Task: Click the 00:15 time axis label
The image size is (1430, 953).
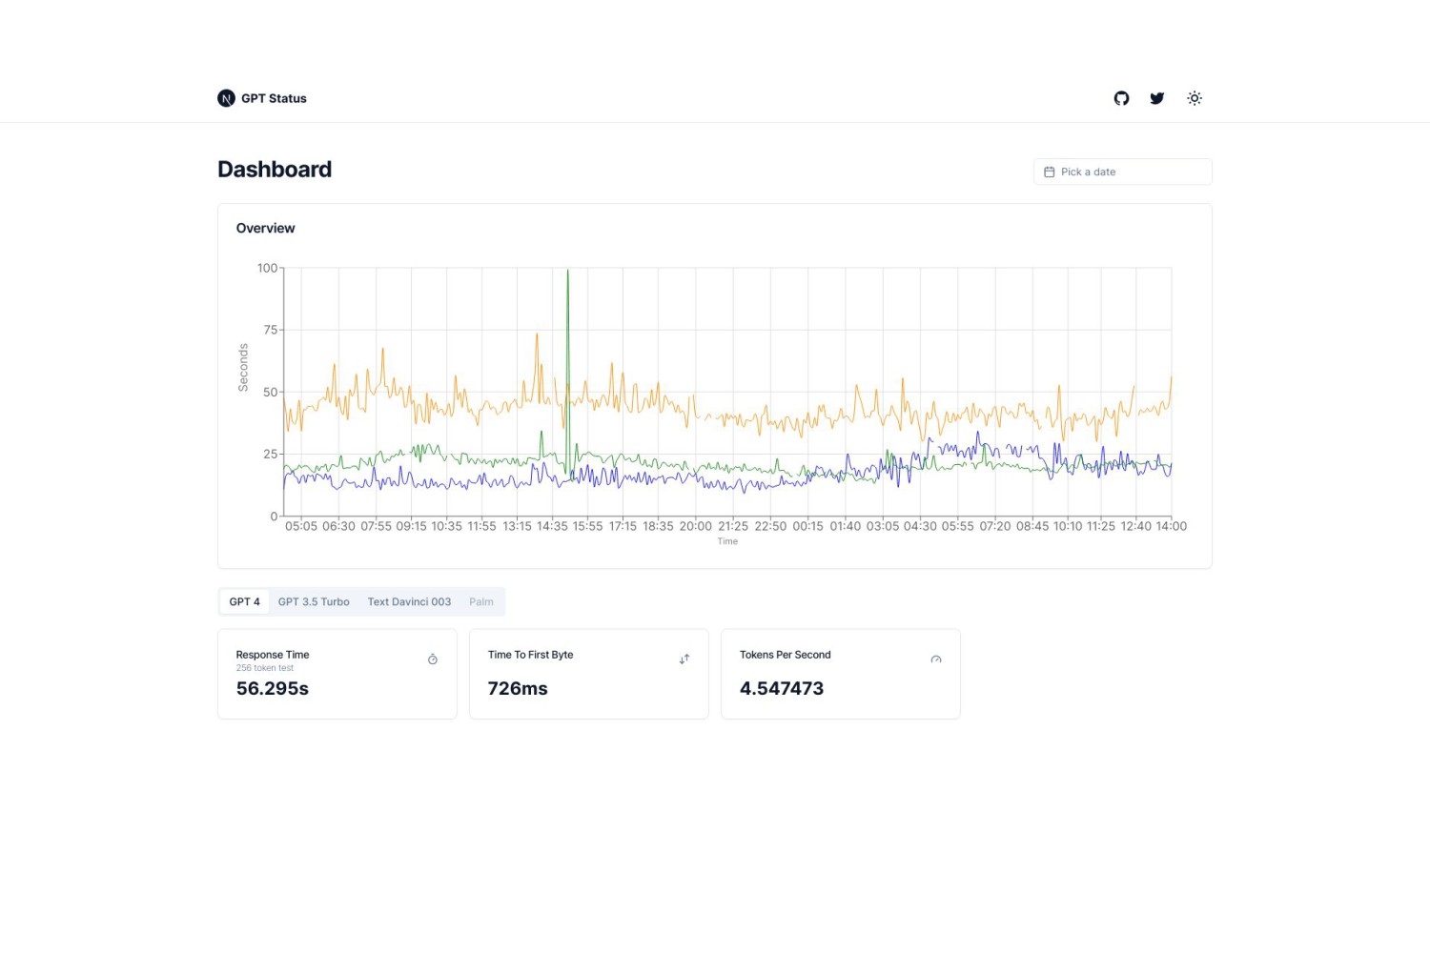Action: [x=808, y=526]
